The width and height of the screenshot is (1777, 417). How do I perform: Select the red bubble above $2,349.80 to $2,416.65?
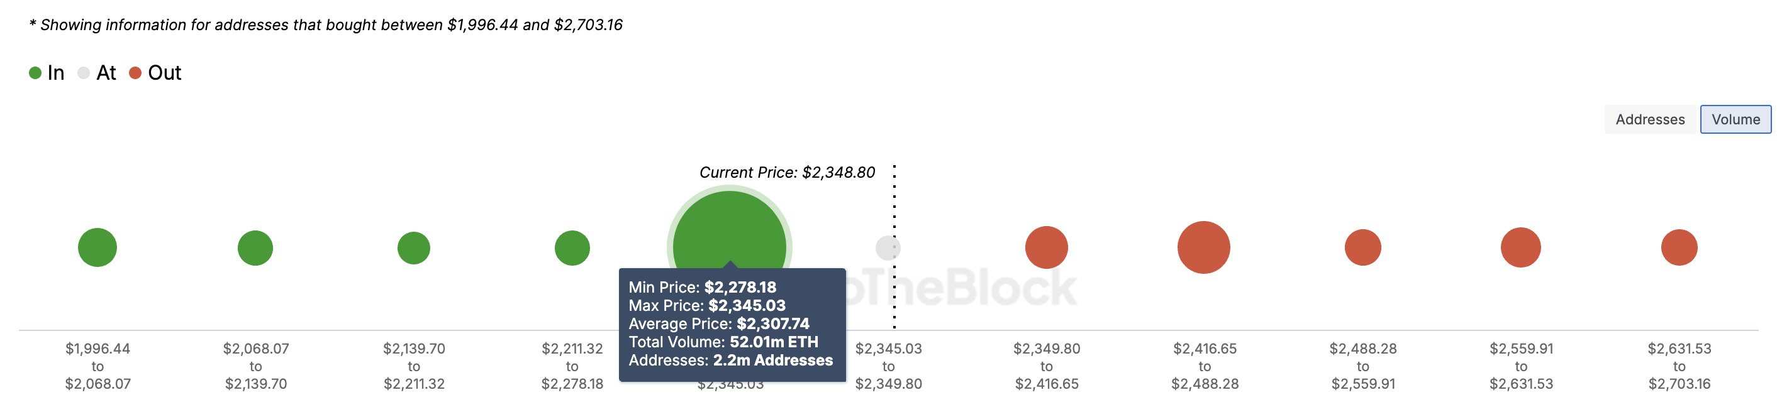tap(1047, 246)
